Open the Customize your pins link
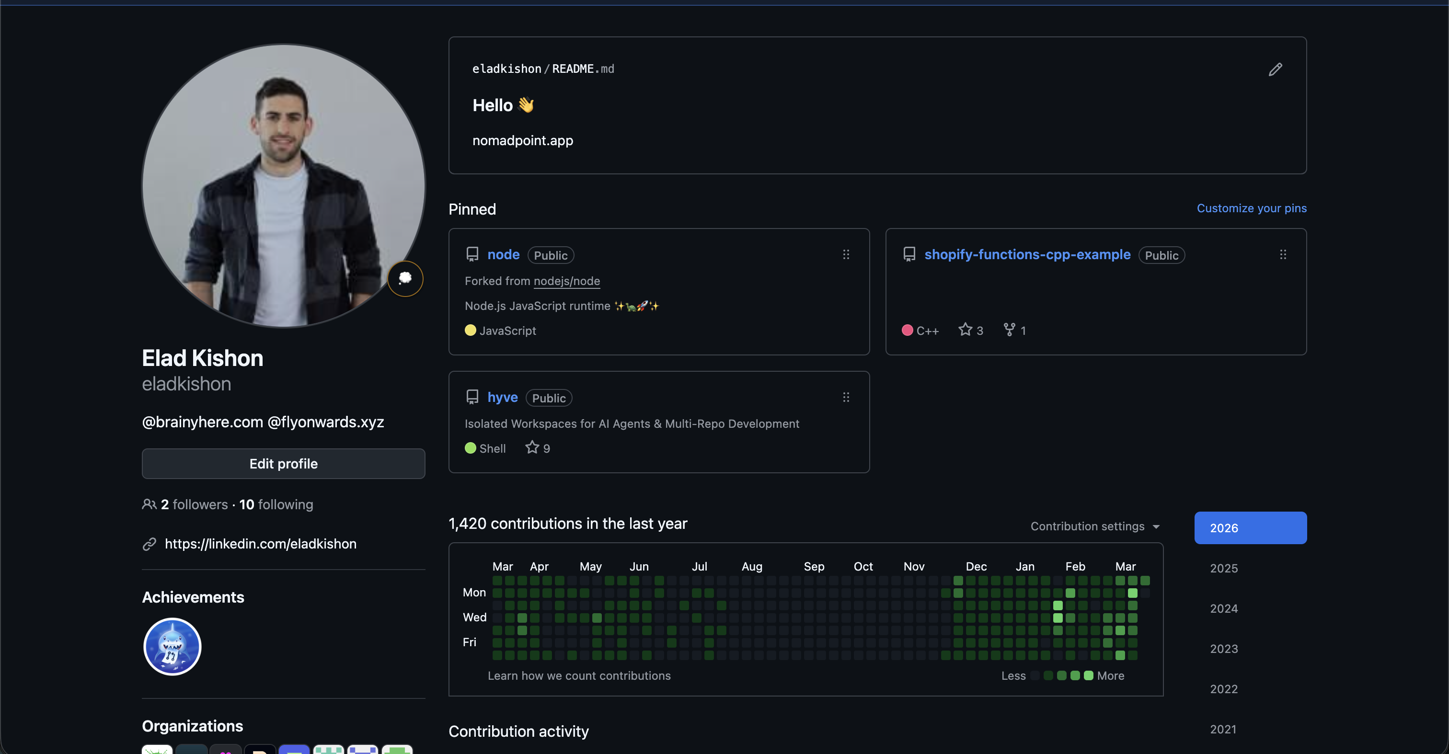The width and height of the screenshot is (1449, 754). [1251, 207]
